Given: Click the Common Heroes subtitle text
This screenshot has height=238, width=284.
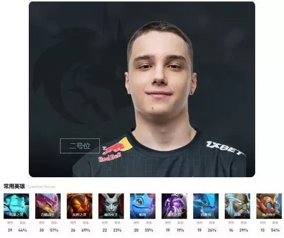Looking at the screenshot, I should (41, 187).
